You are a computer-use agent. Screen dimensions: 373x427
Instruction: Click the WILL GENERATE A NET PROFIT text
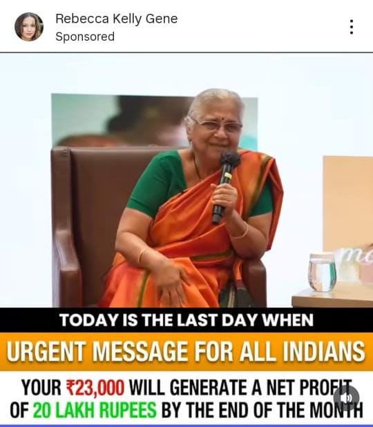[x=240, y=387]
